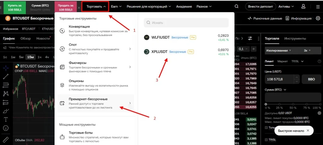323x145 pixels.
Task: Expand the Earn dropdown
Action: (x=116, y=6)
